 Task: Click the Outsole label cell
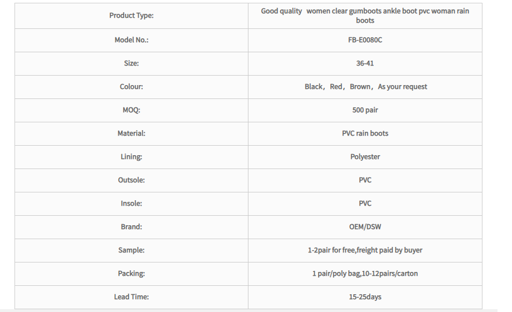(x=131, y=180)
